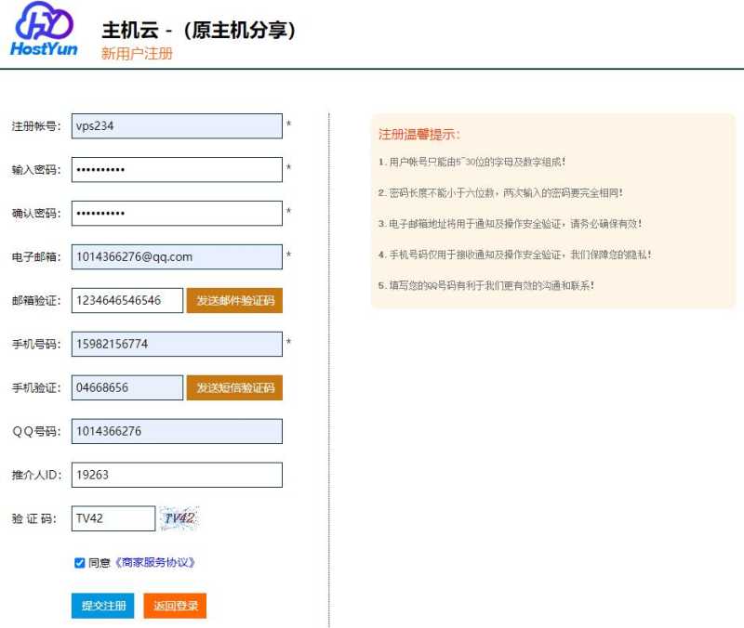Click tip 5 about QQ号码
This screenshot has height=628, width=744.
coord(486,285)
